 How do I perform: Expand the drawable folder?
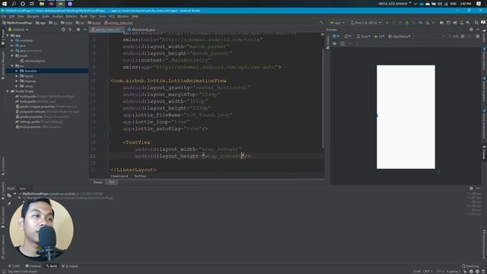point(17,71)
